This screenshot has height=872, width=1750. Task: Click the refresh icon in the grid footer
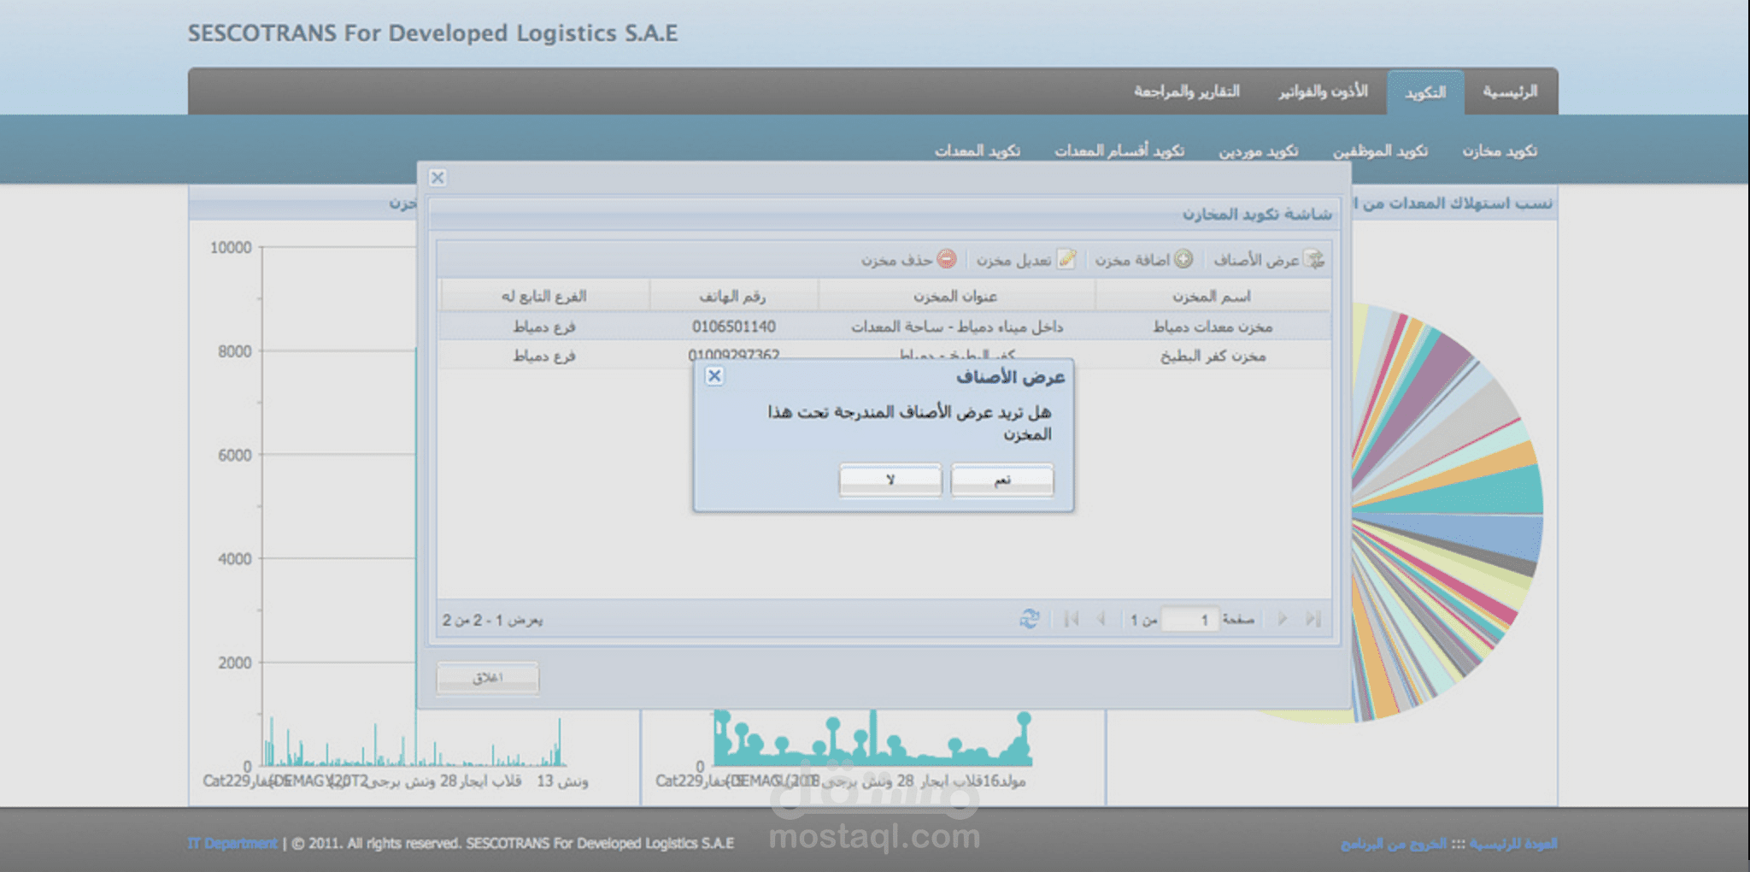click(x=1028, y=617)
